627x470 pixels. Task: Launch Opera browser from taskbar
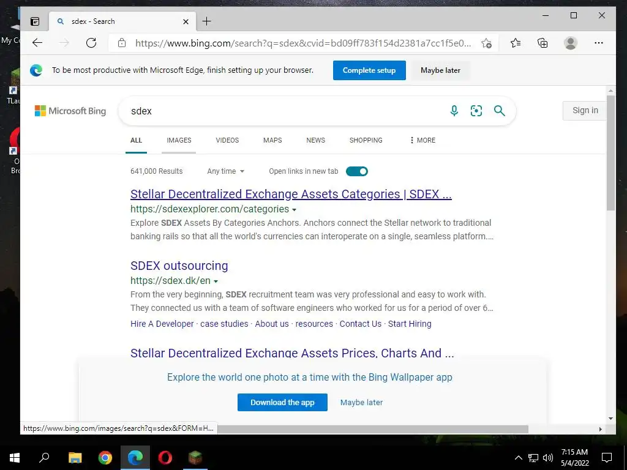tap(165, 458)
